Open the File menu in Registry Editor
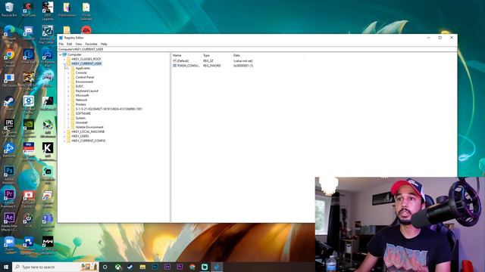The image size is (485, 272). tap(61, 44)
